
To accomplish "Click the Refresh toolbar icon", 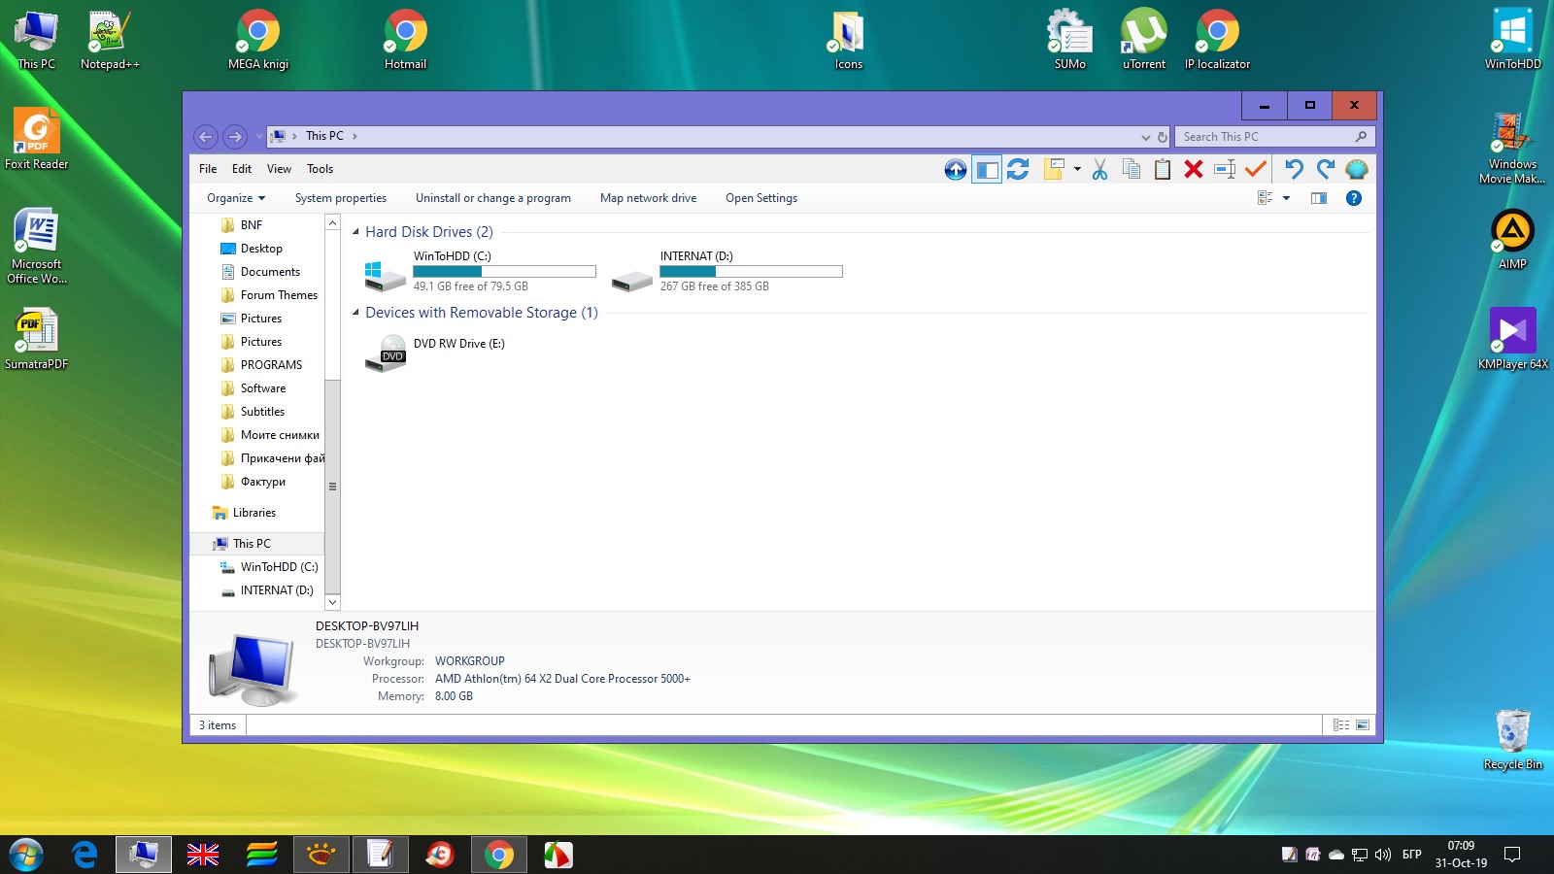I will click(x=1018, y=170).
